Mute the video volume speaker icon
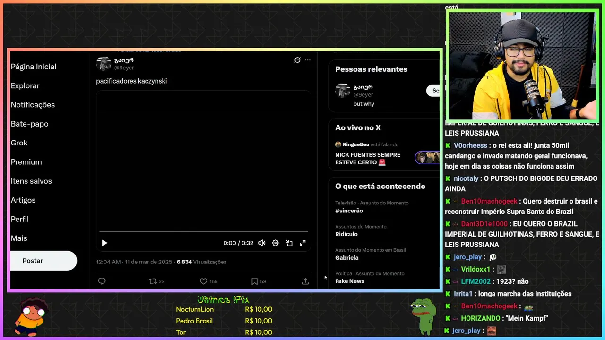This screenshot has height=340, width=605. click(x=262, y=243)
